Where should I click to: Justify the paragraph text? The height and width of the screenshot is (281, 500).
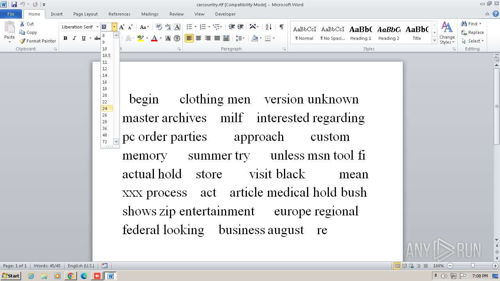click(x=216, y=38)
